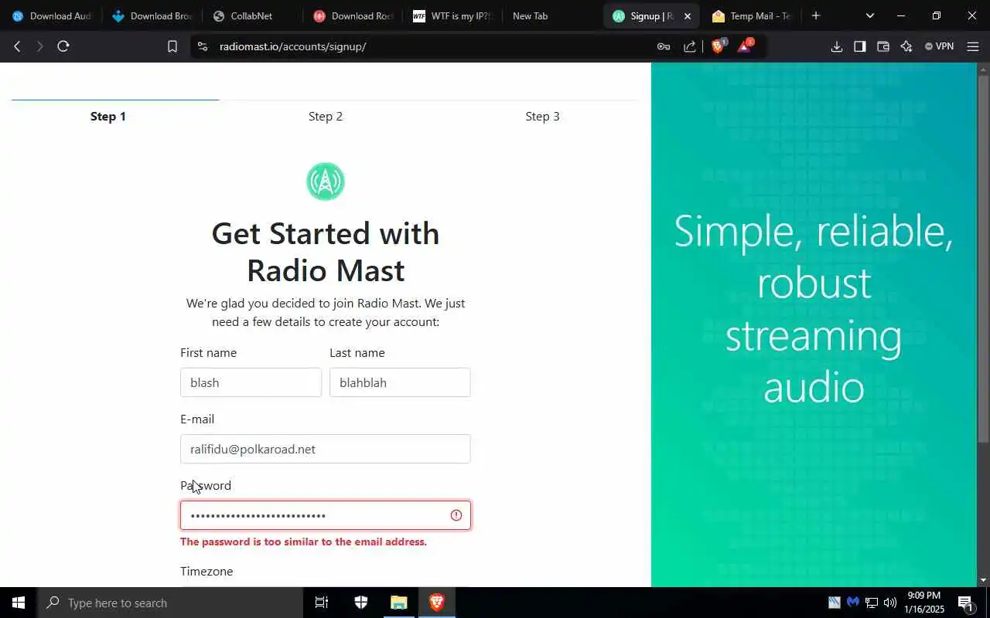The height and width of the screenshot is (618, 990).
Task: Toggle the sidebar panel icon
Action: tap(859, 46)
